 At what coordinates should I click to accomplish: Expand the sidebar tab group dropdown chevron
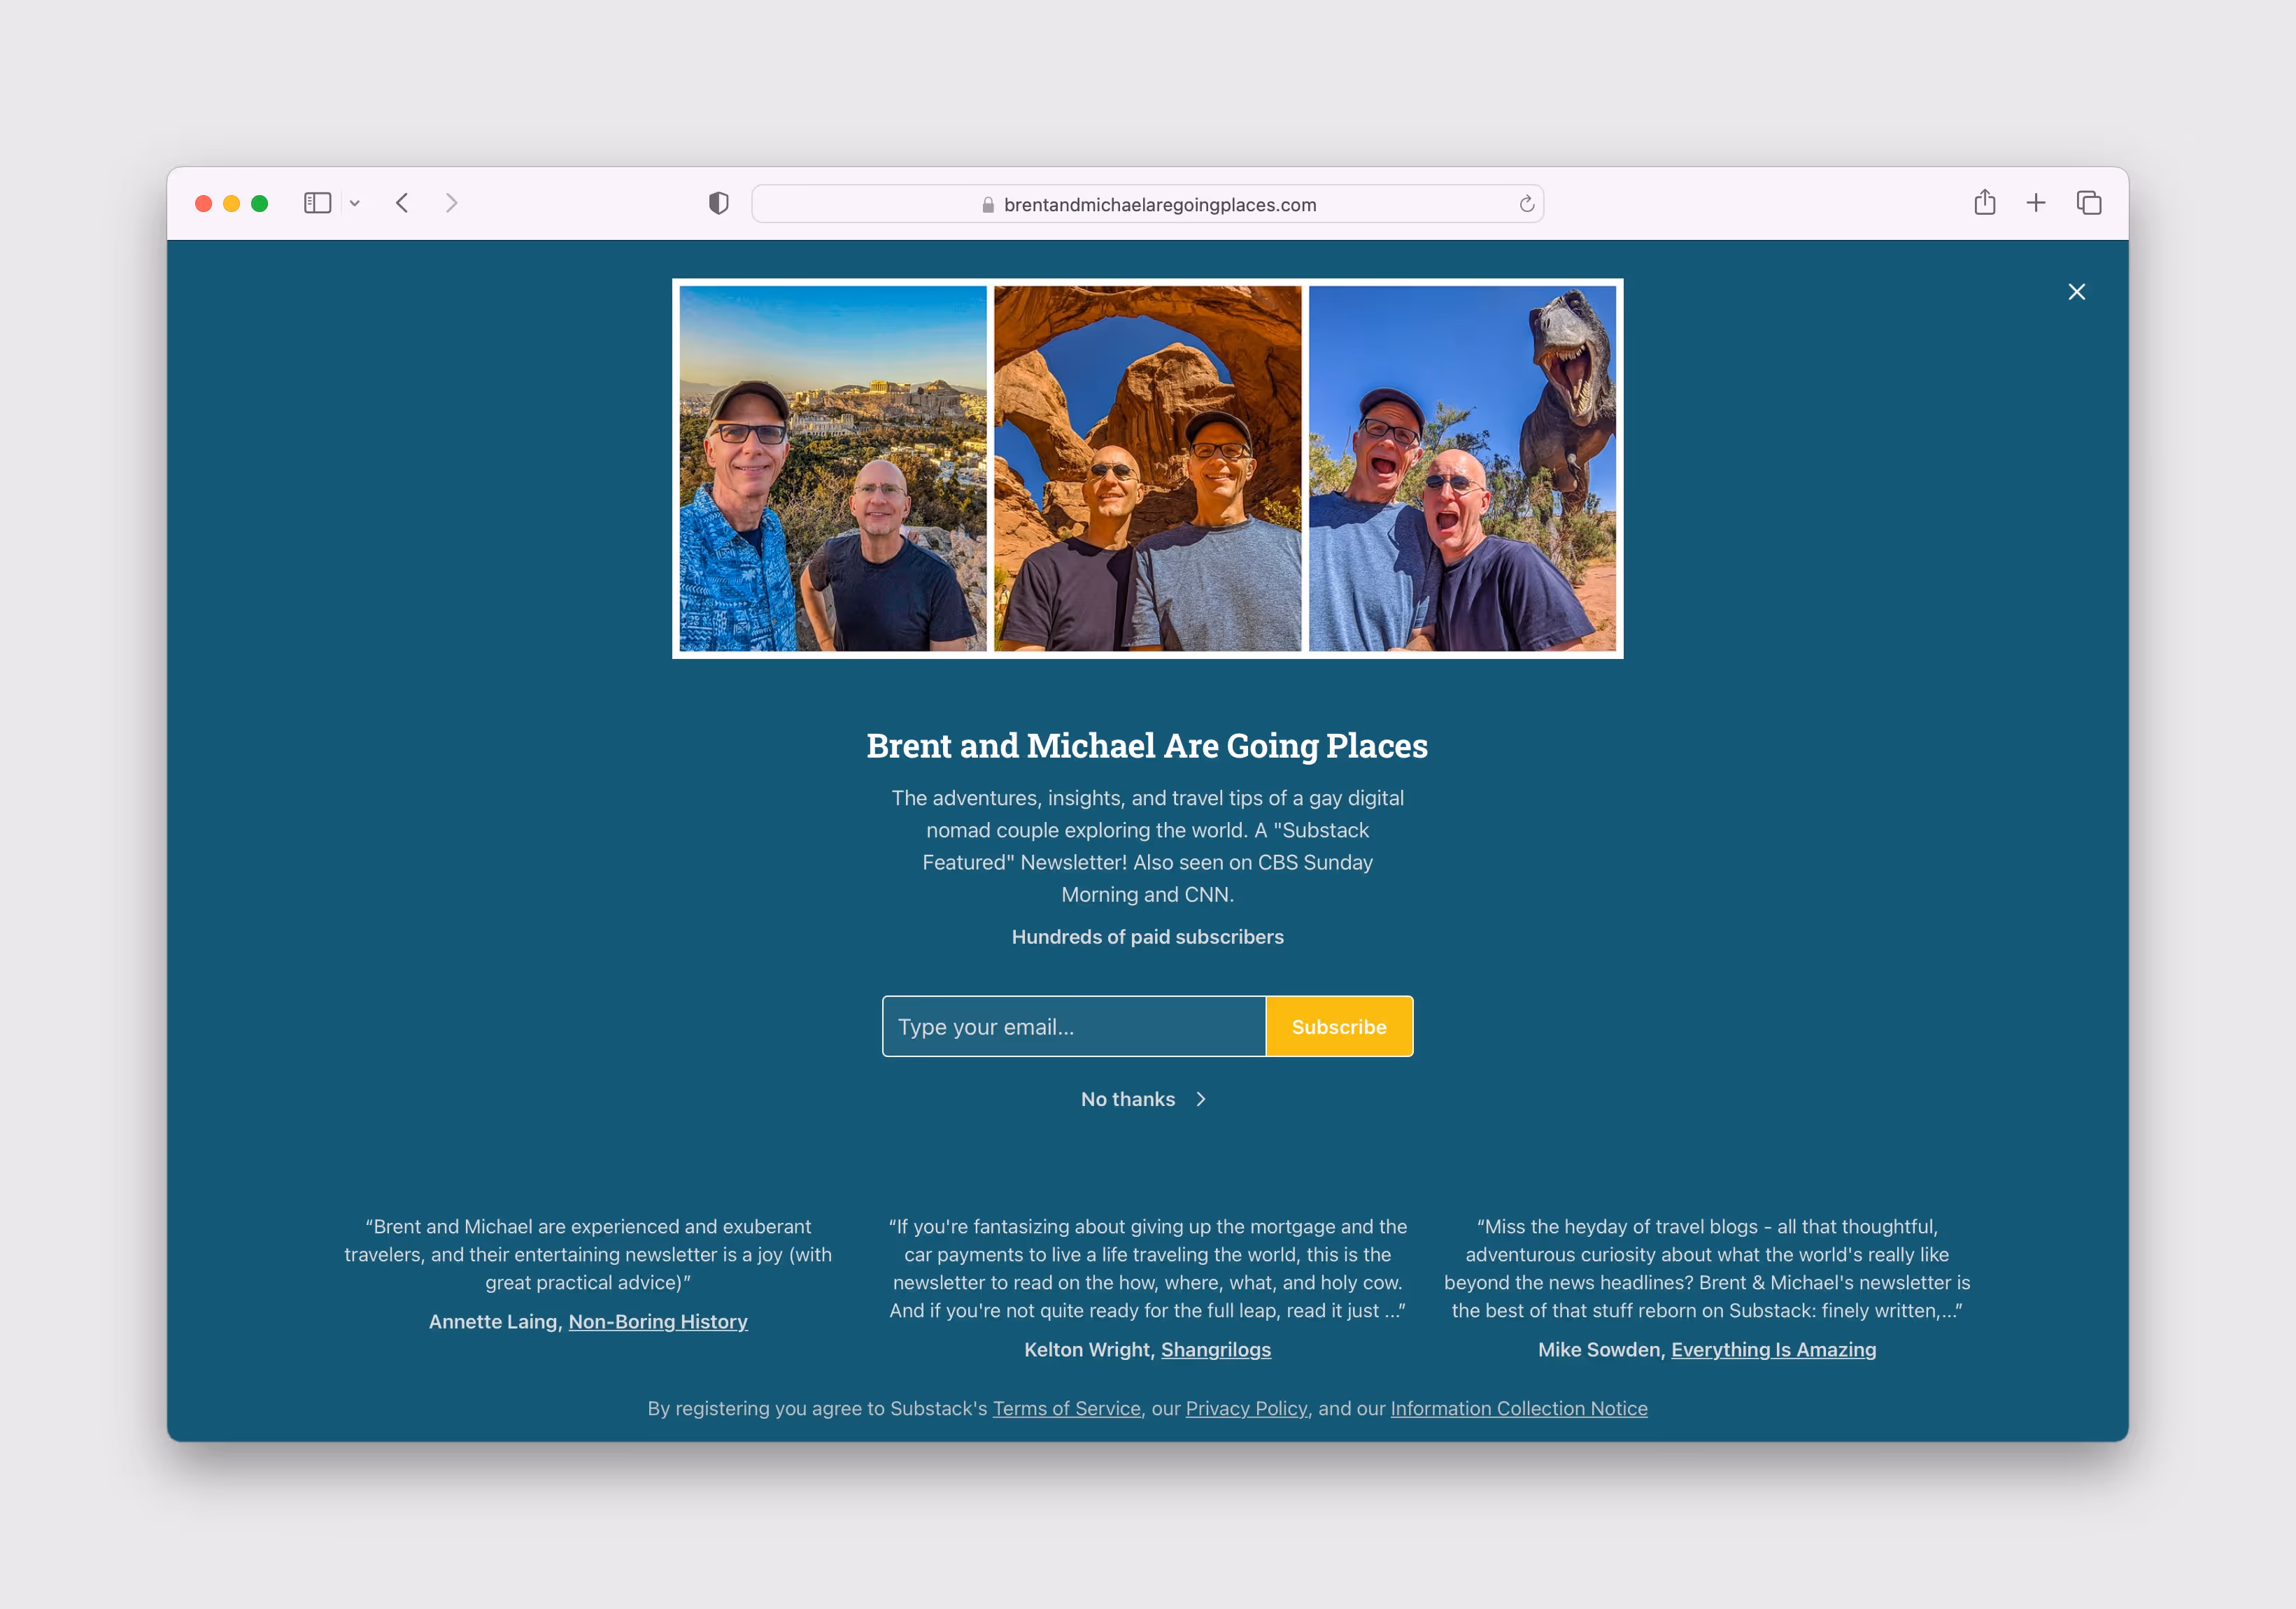coord(354,203)
